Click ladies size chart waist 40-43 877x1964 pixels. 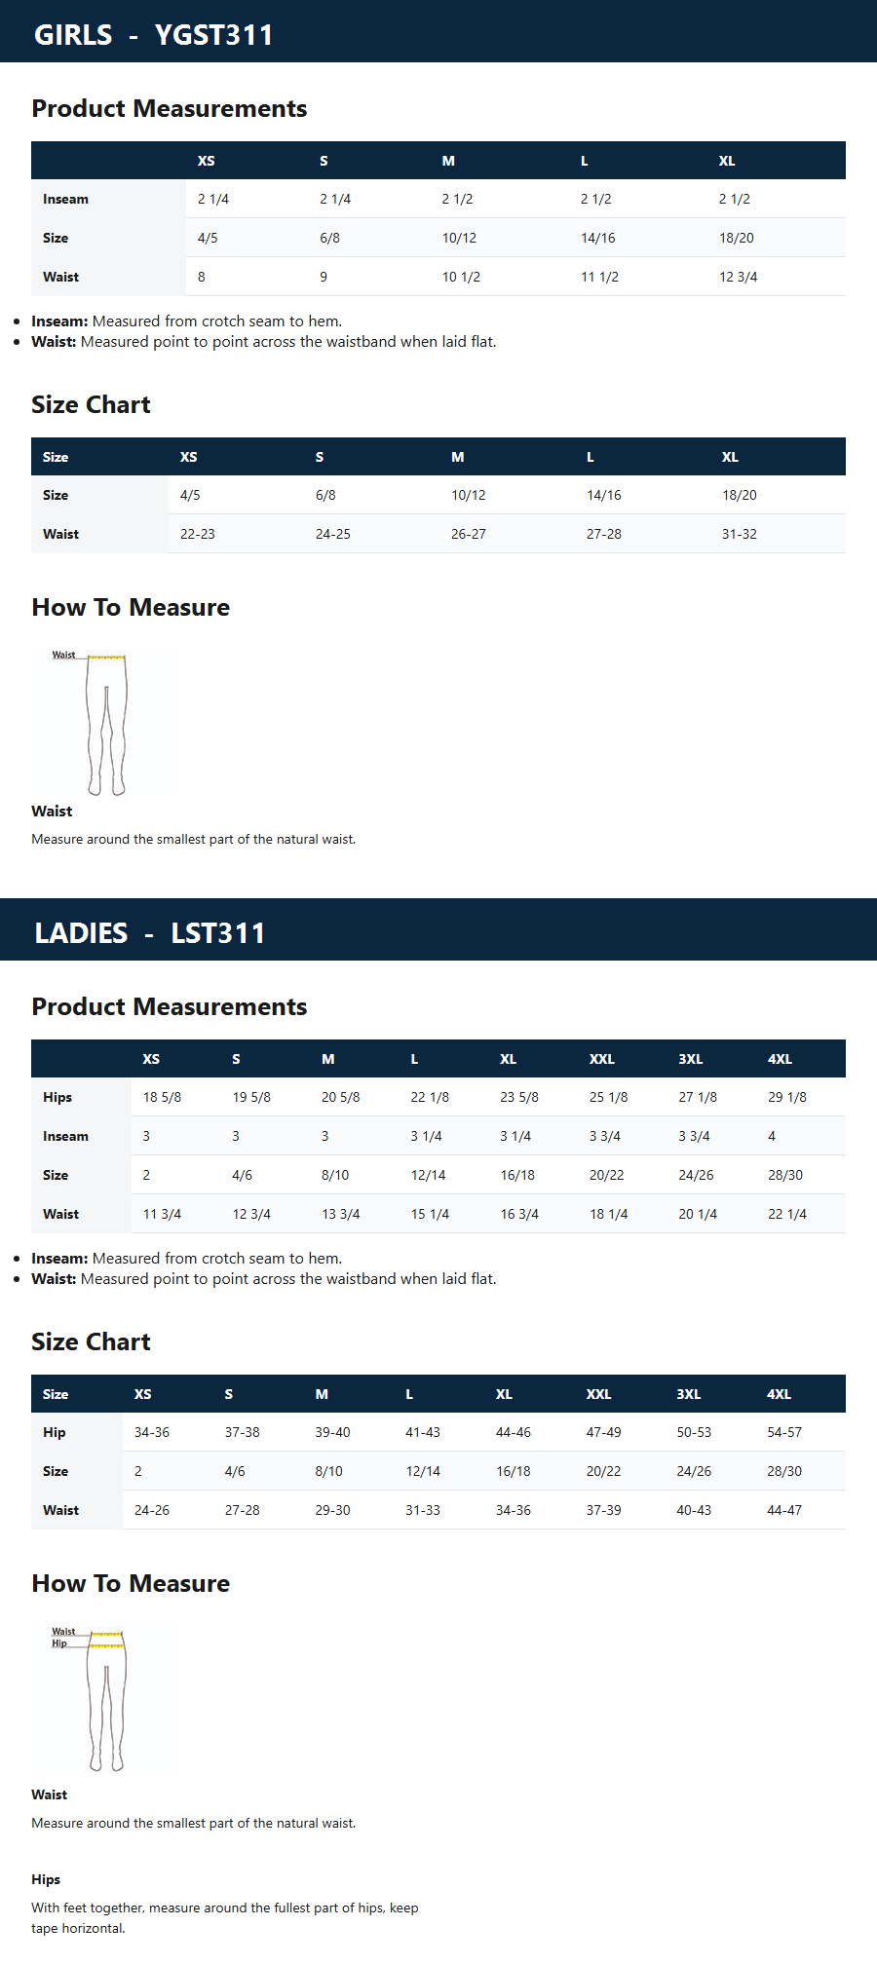(695, 1510)
